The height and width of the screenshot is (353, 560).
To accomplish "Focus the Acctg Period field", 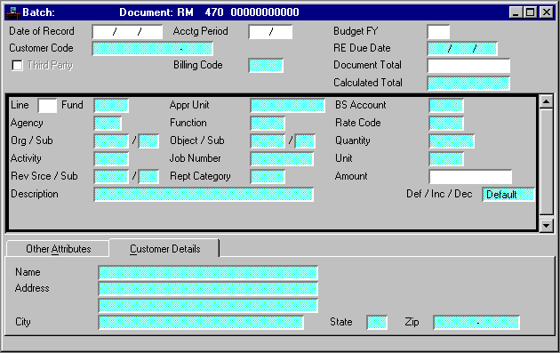I will [x=270, y=32].
